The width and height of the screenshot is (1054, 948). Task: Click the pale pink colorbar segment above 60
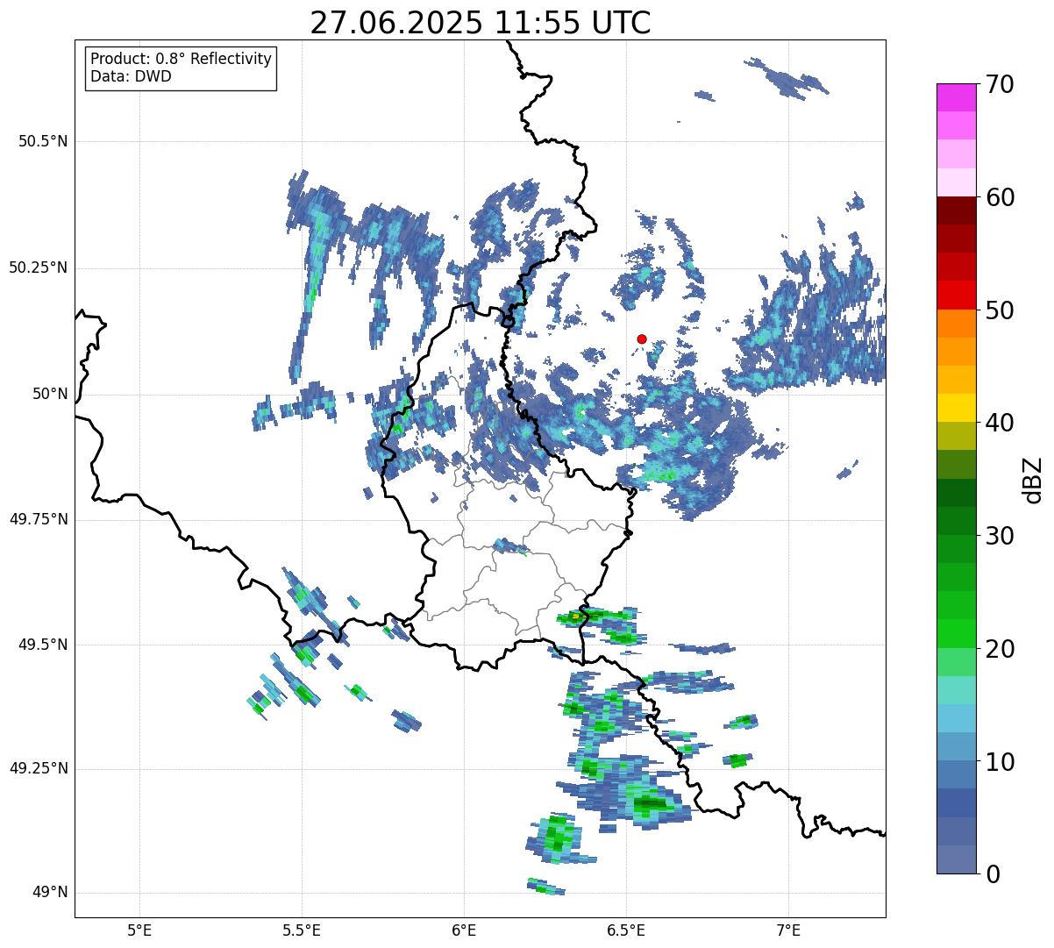957,182
